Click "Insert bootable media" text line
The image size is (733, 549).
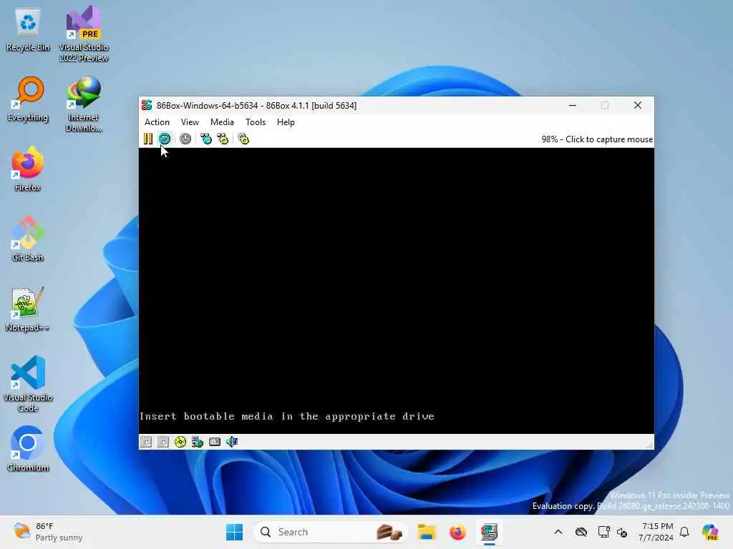[x=287, y=417]
